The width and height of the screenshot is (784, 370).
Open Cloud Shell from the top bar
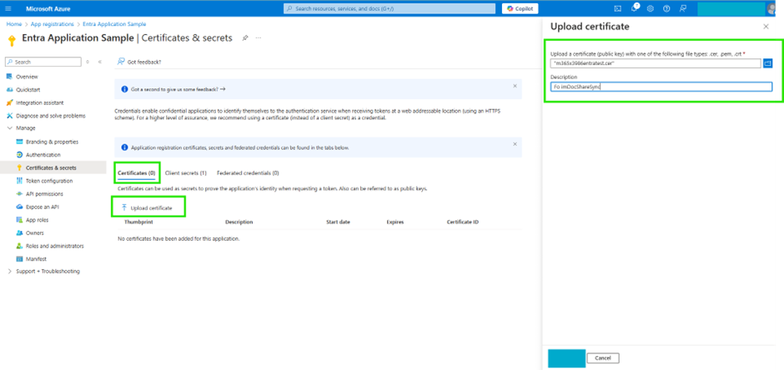click(x=617, y=8)
